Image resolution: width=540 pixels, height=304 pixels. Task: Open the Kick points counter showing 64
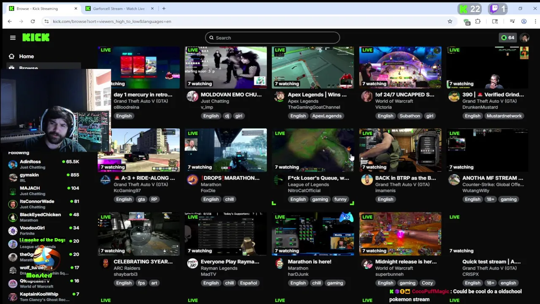(508, 38)
